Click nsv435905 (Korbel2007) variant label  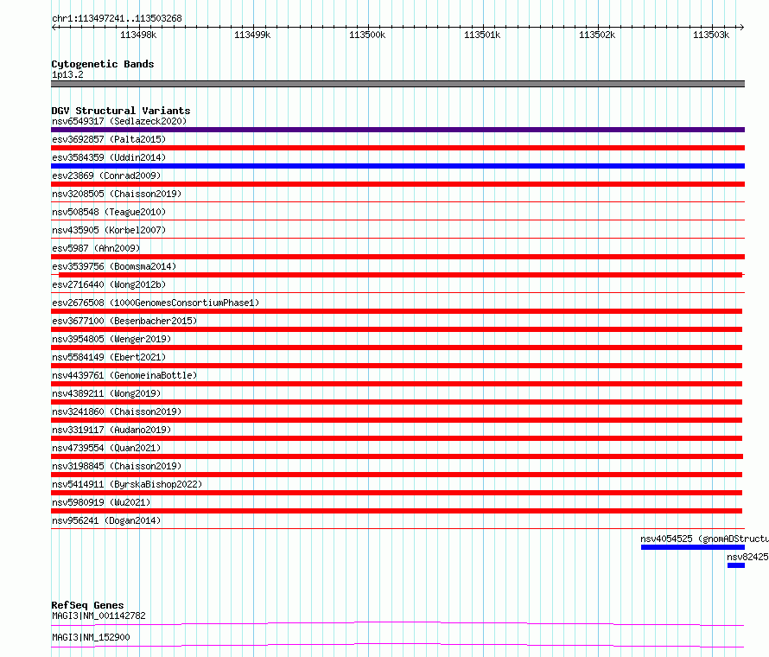click(109, 230)
